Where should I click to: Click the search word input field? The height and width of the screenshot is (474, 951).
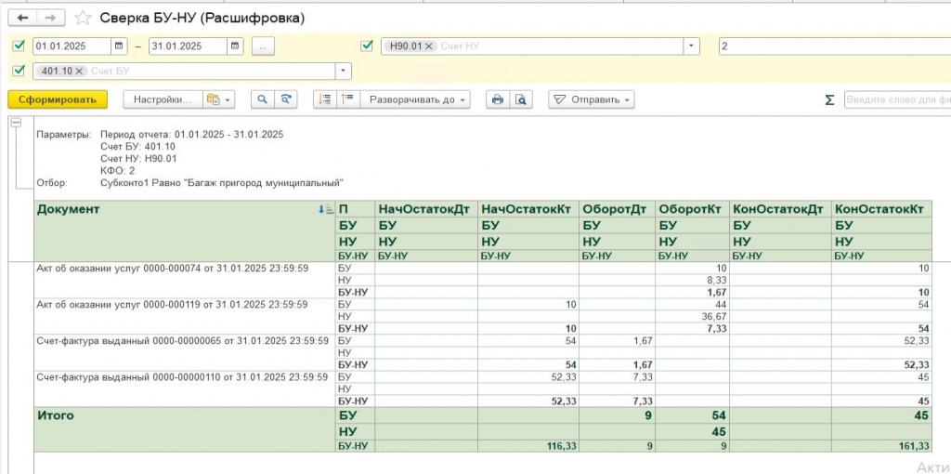pos(898,99)
